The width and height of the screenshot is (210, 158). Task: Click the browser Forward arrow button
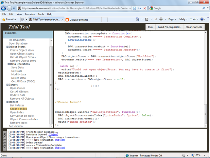[9, 8]
